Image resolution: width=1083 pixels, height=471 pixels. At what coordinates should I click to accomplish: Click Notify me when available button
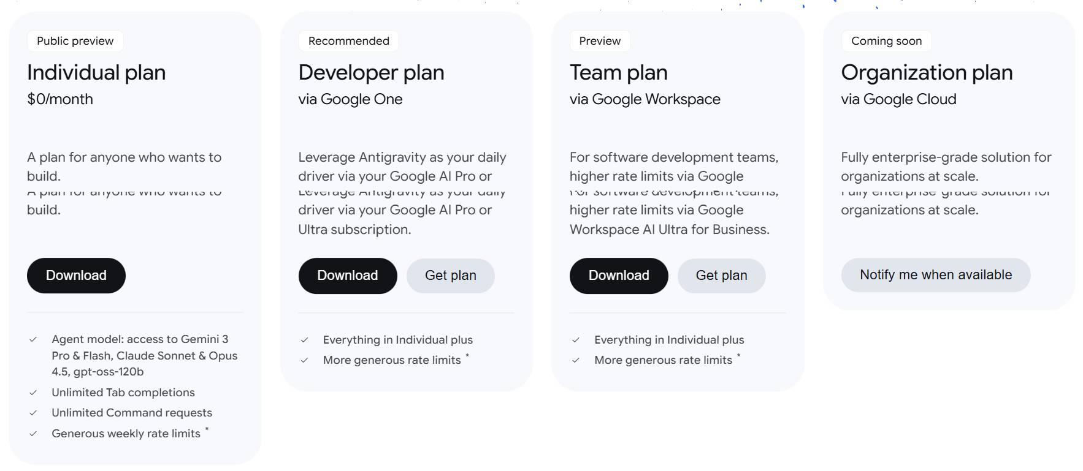click(936, 275)
